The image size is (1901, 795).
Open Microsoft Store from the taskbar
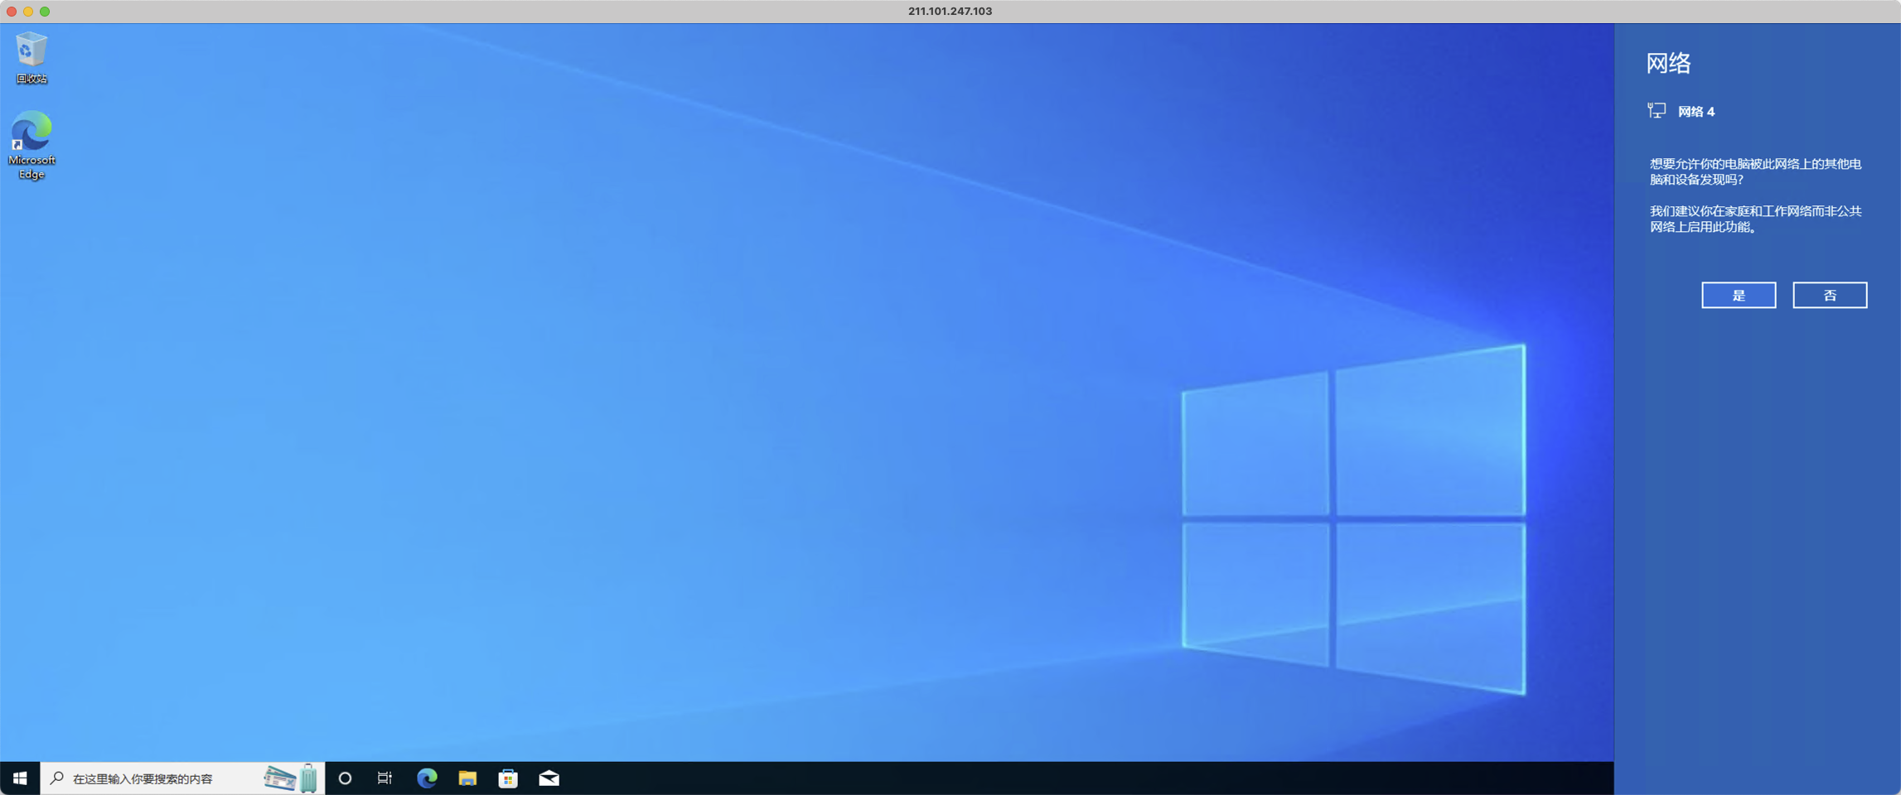pyautogui.click(x=508, y=778)
